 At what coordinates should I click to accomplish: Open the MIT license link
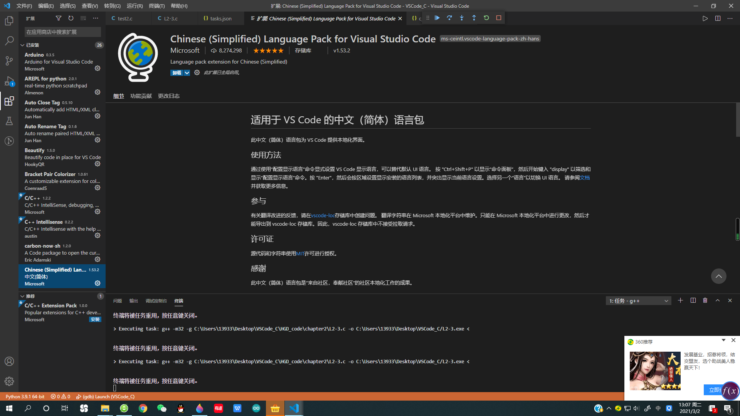[300, 253]
